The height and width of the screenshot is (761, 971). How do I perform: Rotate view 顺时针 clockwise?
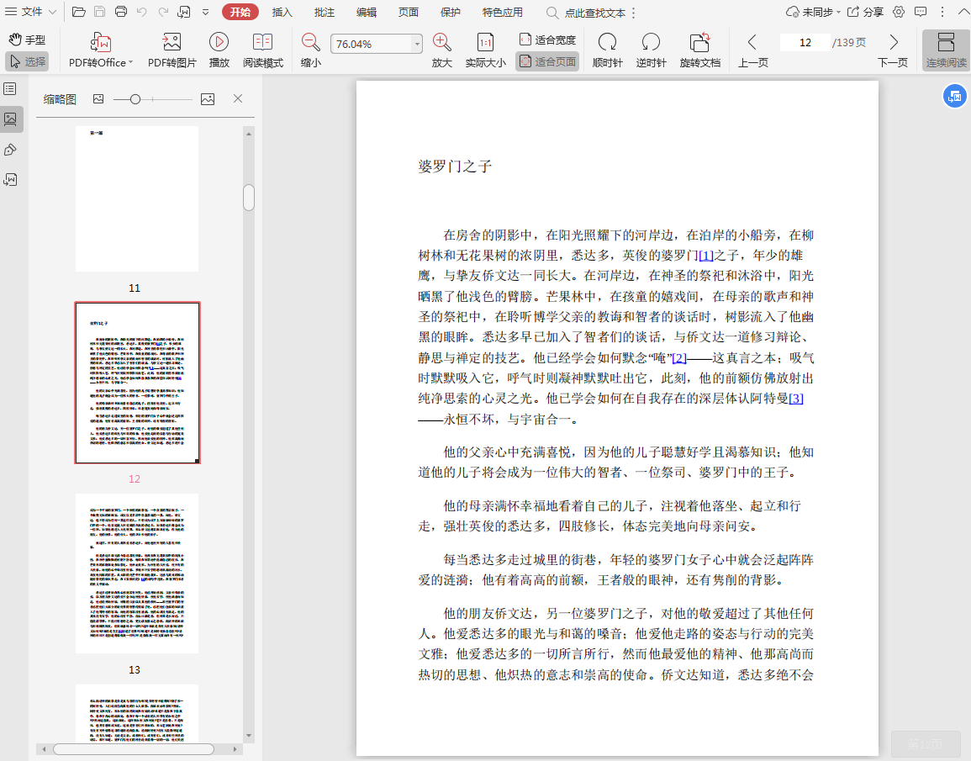pyautogui.click(x=607, y=50)
